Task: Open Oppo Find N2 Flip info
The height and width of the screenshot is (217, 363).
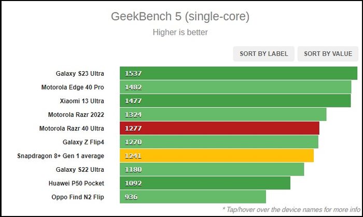Action: point(78,197)
